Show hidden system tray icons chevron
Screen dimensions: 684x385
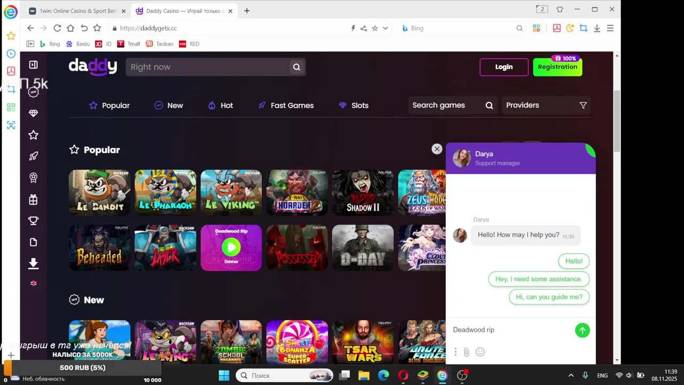(571, 375)
